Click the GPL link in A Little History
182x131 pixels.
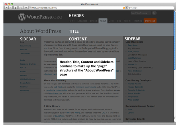click(x=103, y=113)
